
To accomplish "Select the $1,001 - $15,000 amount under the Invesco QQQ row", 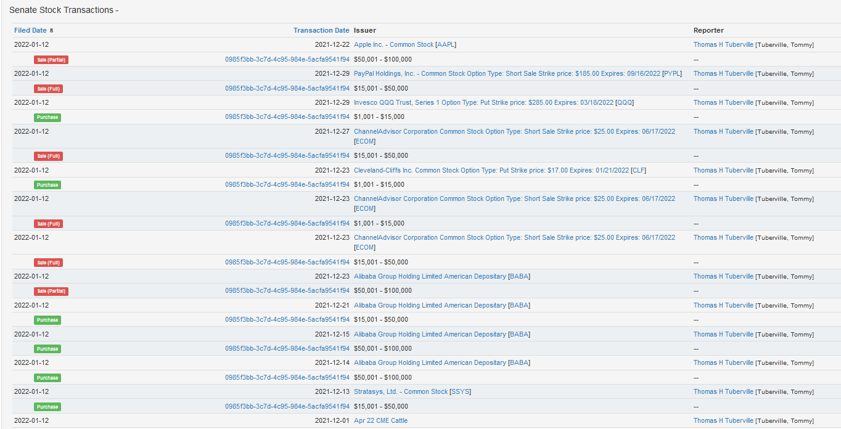I will (x=379, y=116).
